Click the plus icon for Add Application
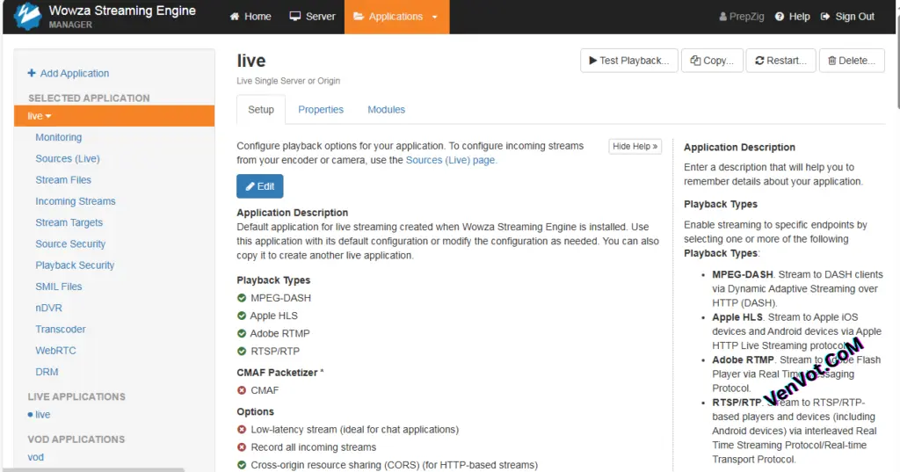The width and height of the screenshot is (900, 472). pos(32,73)
